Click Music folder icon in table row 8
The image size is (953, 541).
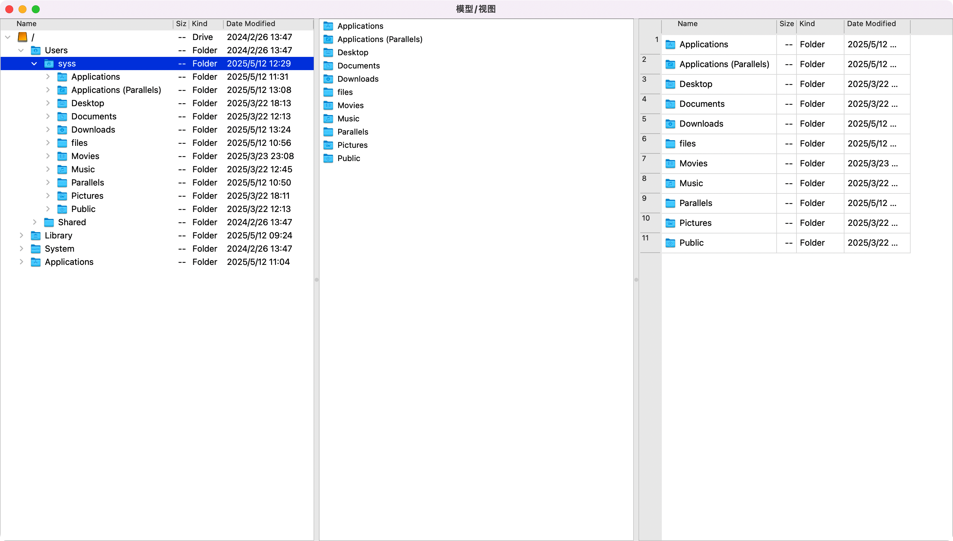pyautogui.click(x=670, y=183)
